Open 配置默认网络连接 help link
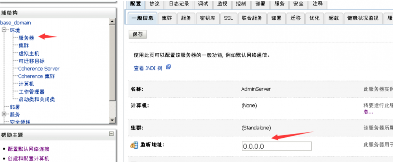The width and height of the screenshot is (393, 162). pos(29,149)
